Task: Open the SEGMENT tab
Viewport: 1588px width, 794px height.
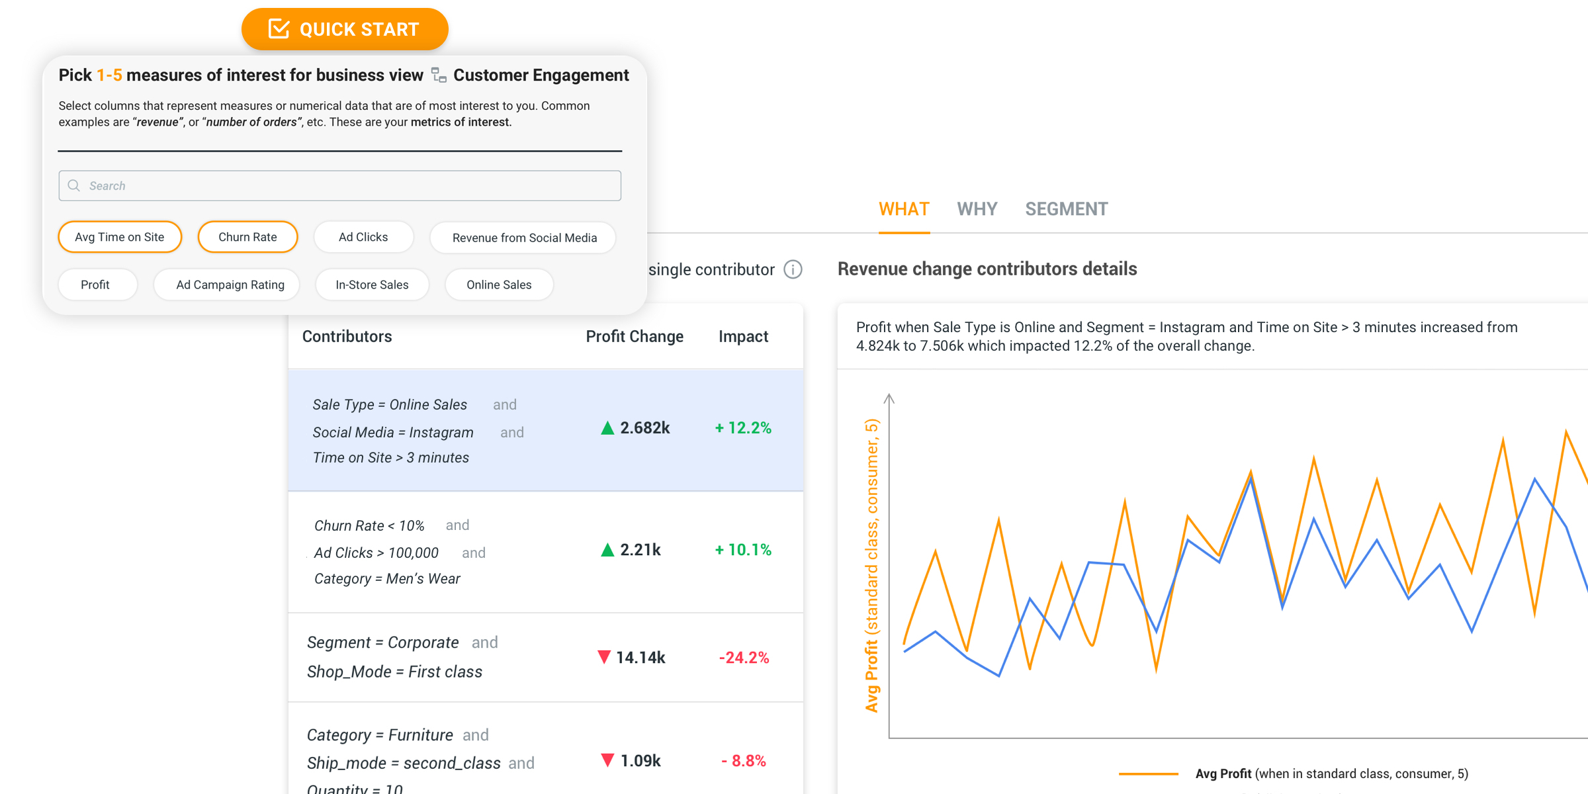Action: 1066,209
